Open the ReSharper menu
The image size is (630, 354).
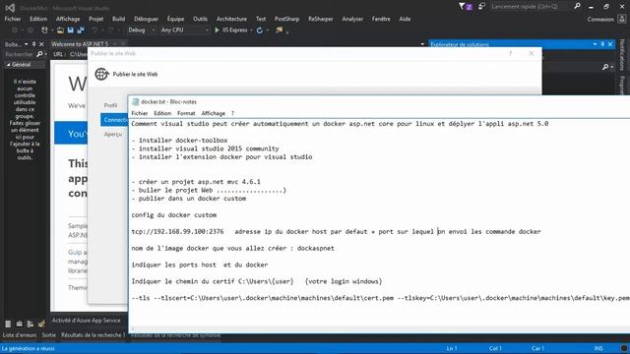pyautogui.click(x=320, y=19)
